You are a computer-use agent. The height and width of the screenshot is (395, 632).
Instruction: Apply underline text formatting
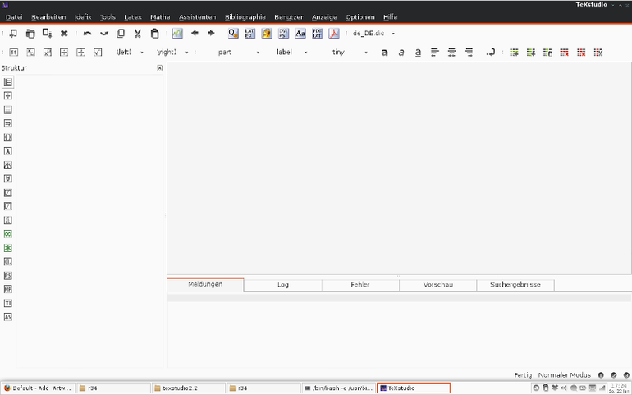click(x=418, y=53)
